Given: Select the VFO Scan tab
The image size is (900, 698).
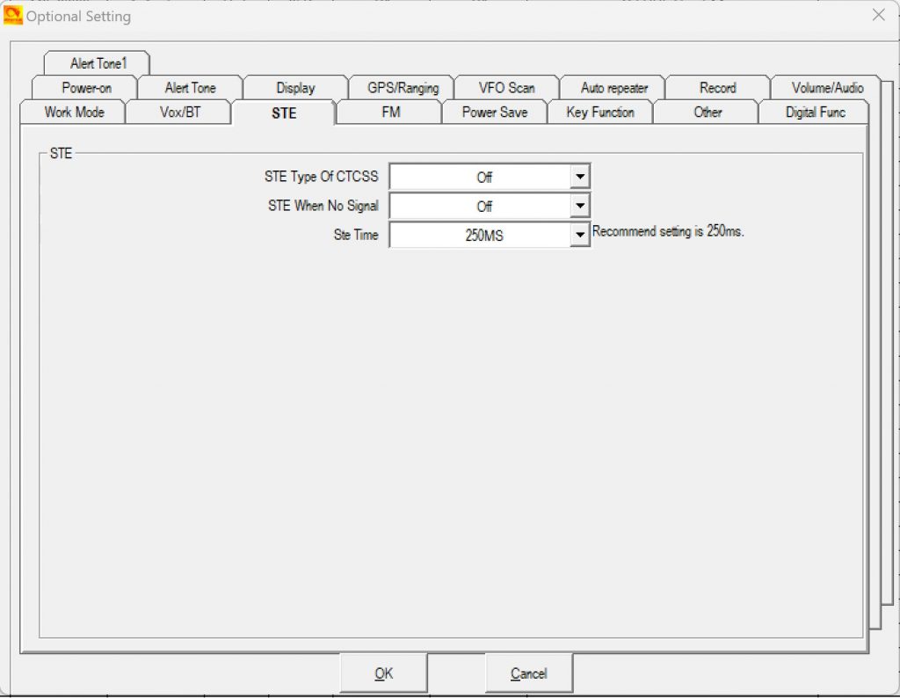Looking at the screenshot, I should (x=506, y=88).
